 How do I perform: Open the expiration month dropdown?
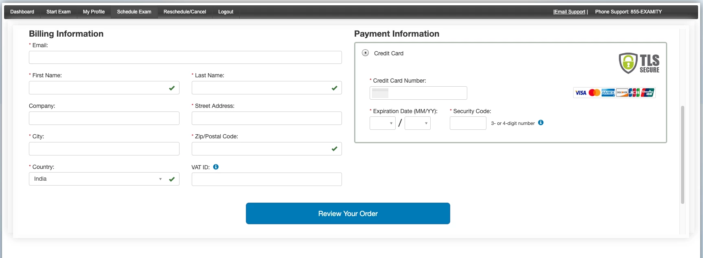pyautogui.click(x=383, y=123)
